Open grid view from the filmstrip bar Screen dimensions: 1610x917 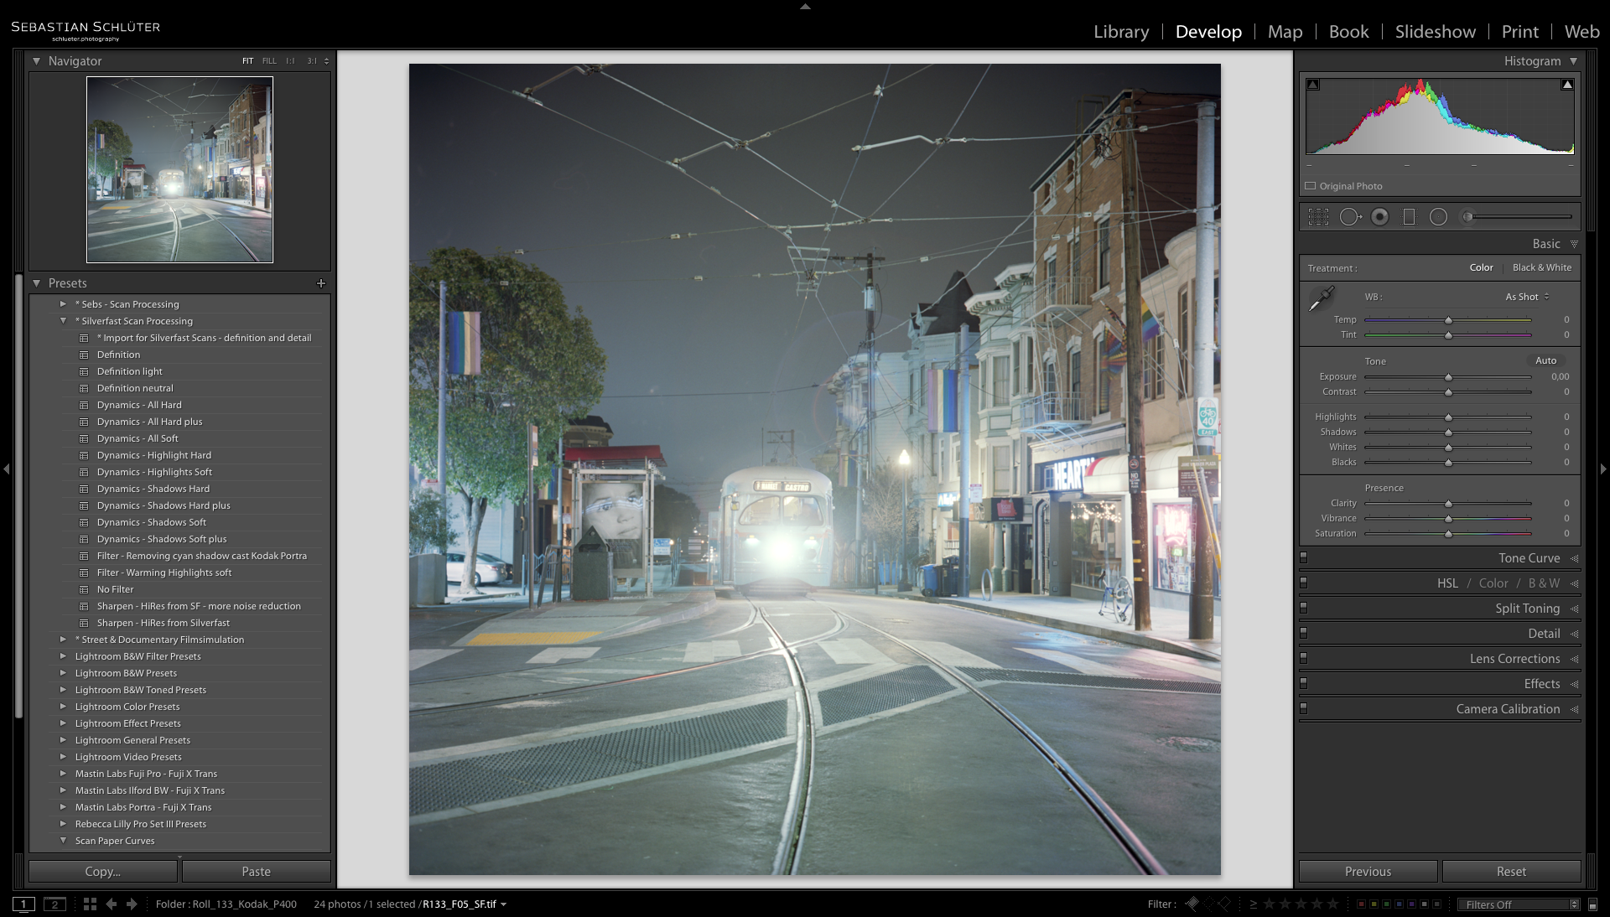(90, 904)
